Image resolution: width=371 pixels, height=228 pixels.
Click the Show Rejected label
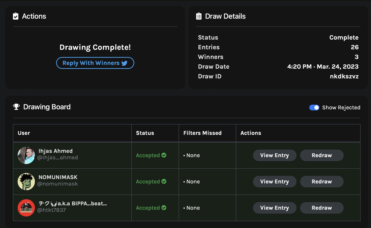[341, 108]
